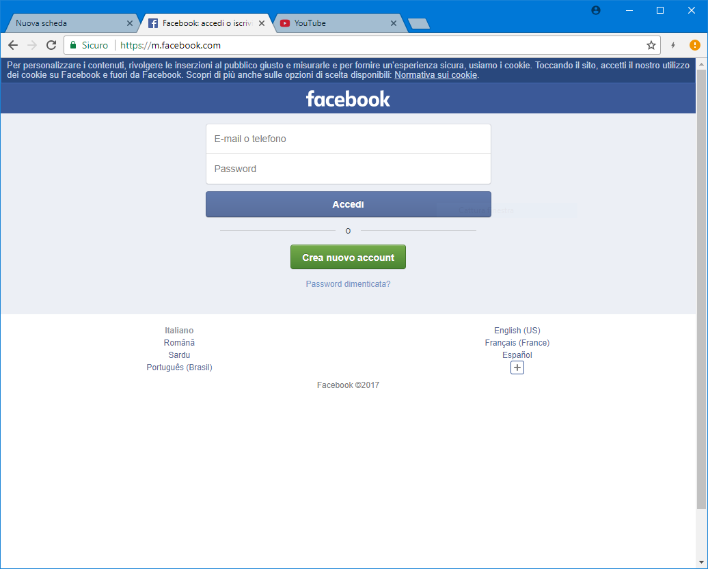Image resolution: width=708 pixels, height=569 pixels.
Task: Click the Accedi login button
Action: (348, 204)
